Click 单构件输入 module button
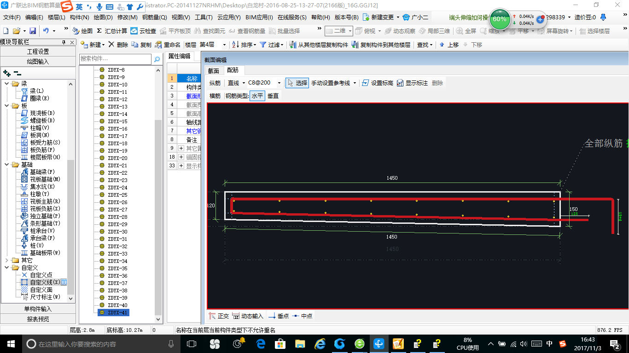The height and width of the screenshot is (353, 629). (x=38, y=309)
